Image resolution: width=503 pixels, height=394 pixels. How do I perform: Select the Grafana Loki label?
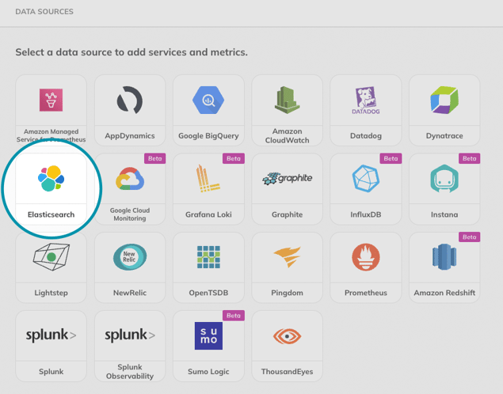click(208, 214)
